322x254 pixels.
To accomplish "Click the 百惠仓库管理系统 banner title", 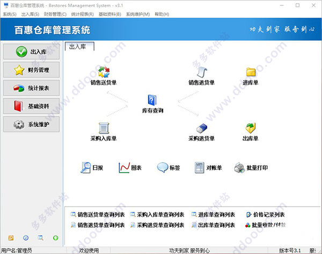I will [x=52, y=30].
